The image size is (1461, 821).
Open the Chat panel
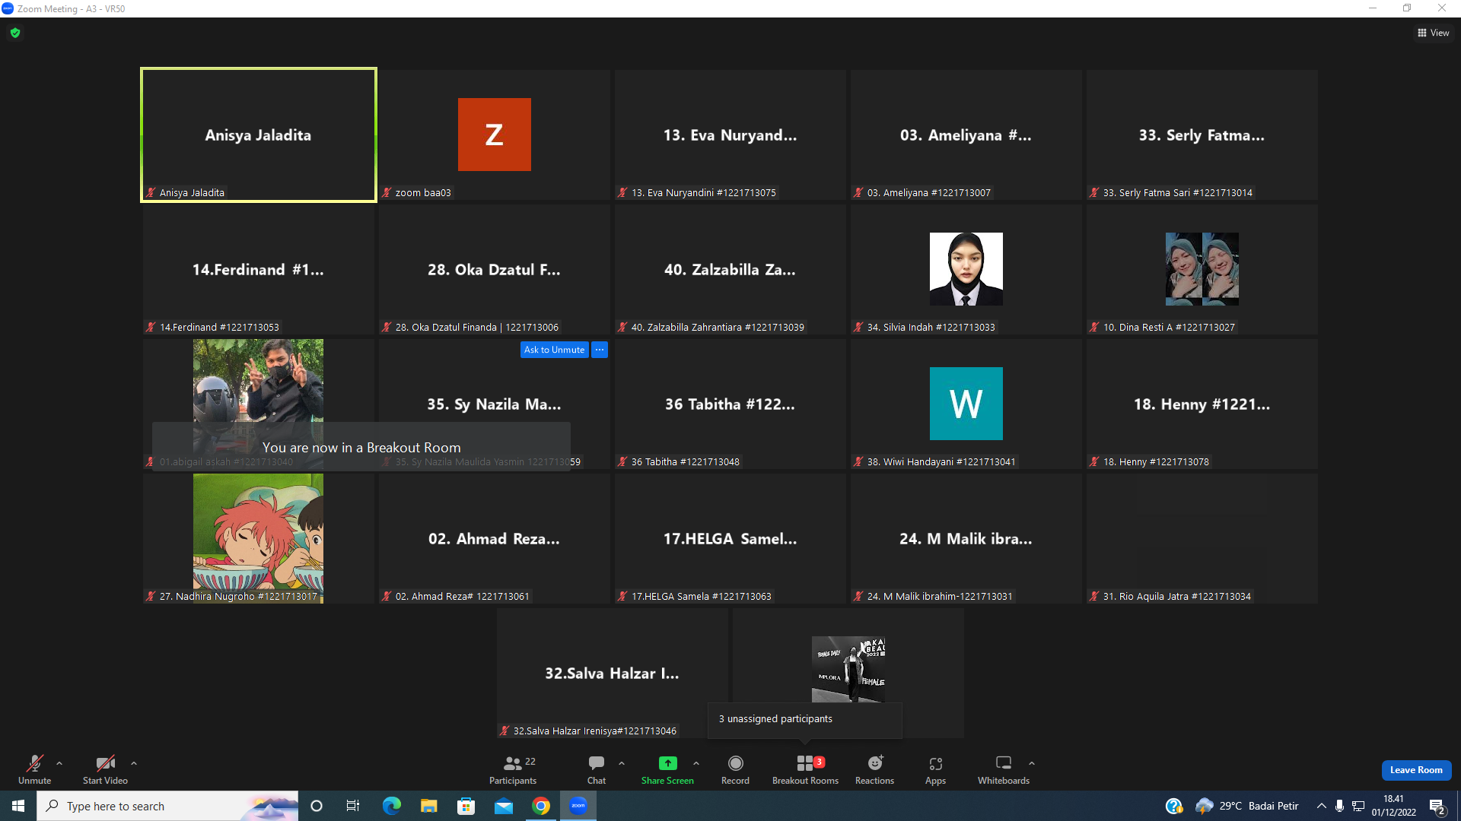pos(597,769)
